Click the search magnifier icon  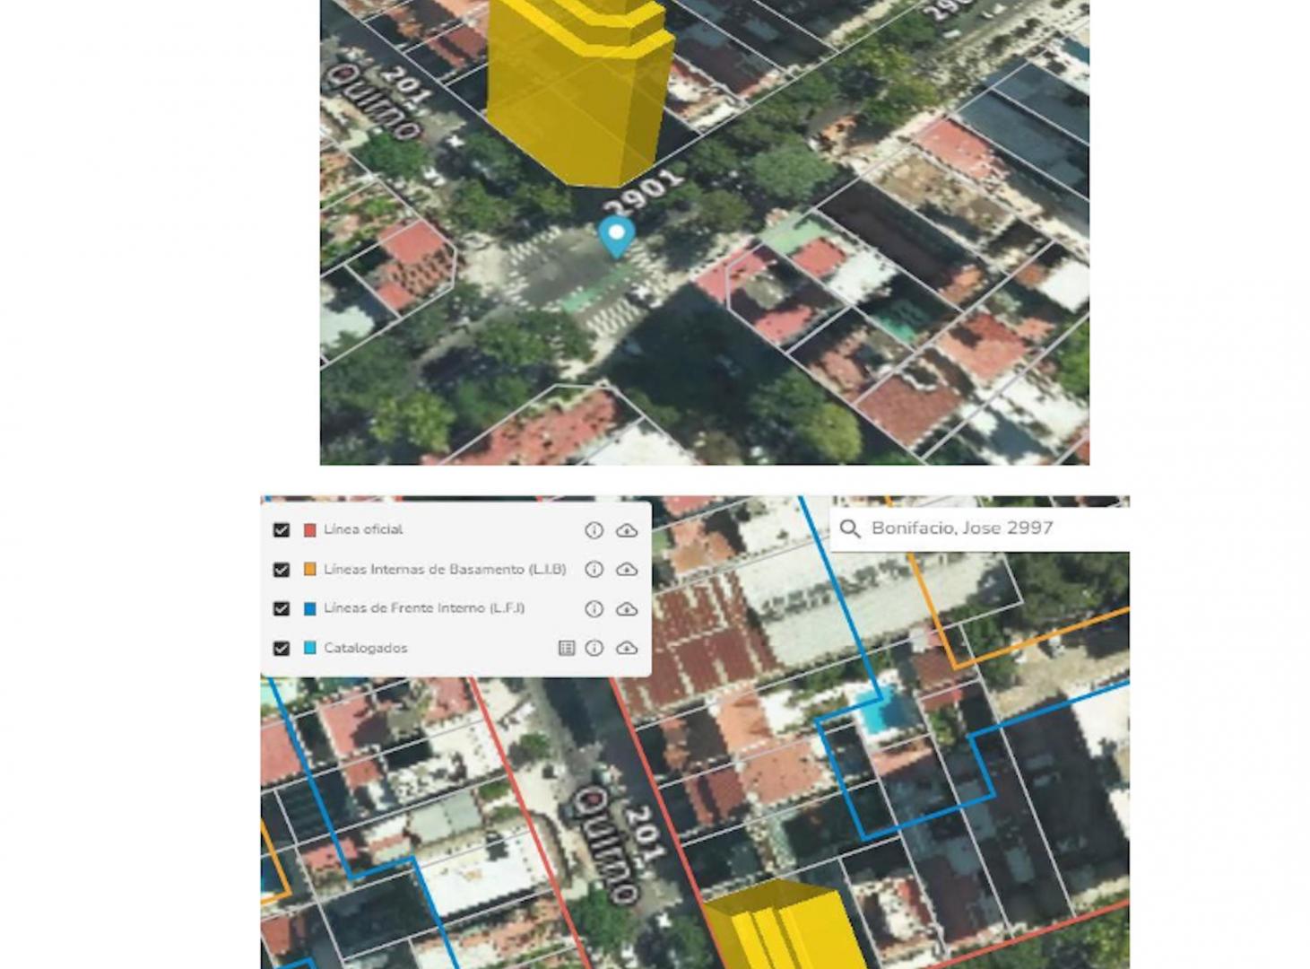pyautogui.click(x=850, y=528)
